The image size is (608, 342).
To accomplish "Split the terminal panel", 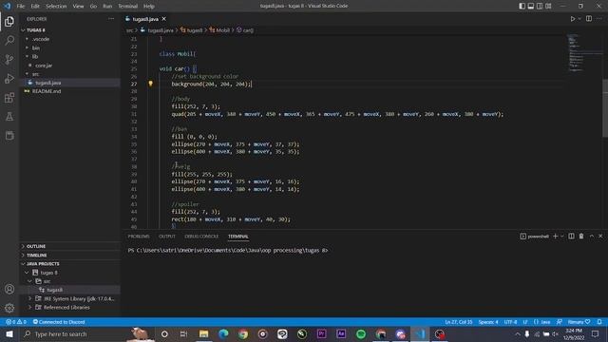I will 571,237.
